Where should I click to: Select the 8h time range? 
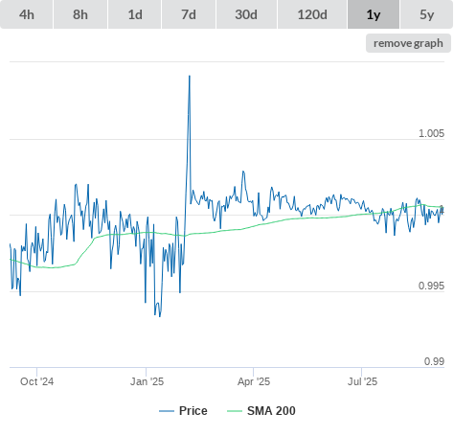tap(80, 14)
